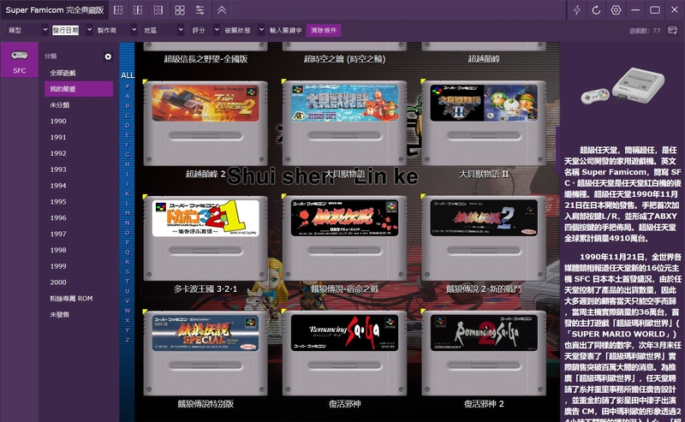
Task: Jump to letter S in alphabet index
Action: 128,271
